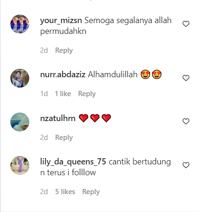The image size is (198, 212).
Task: Like nzatulhrn's three hearts comment
Action: point(186,122)
